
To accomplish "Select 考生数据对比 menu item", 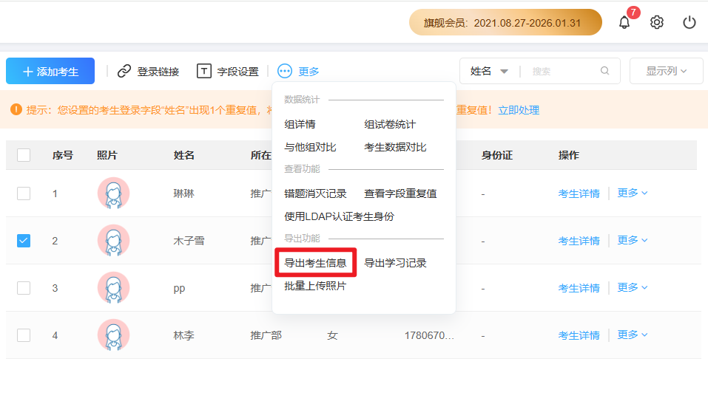I will click(x=395, y=147).
